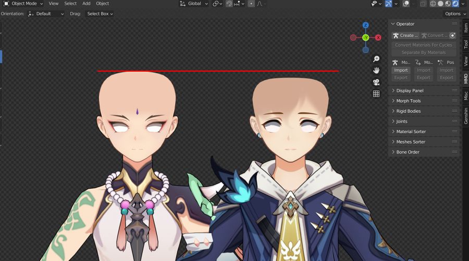Toggle viewport overlays
This screenshot has width=469, height=261.
406,4
